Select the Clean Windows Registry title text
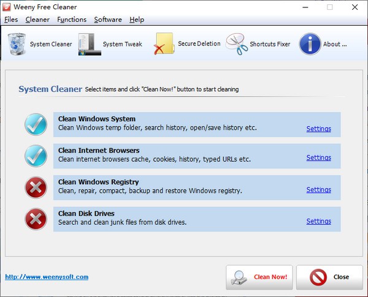368x297 pixels. [x=98, y=182]
